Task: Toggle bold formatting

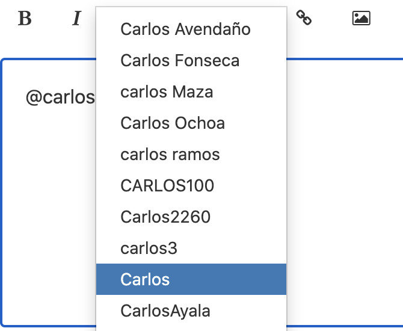Action: click(x=25, y=18)
